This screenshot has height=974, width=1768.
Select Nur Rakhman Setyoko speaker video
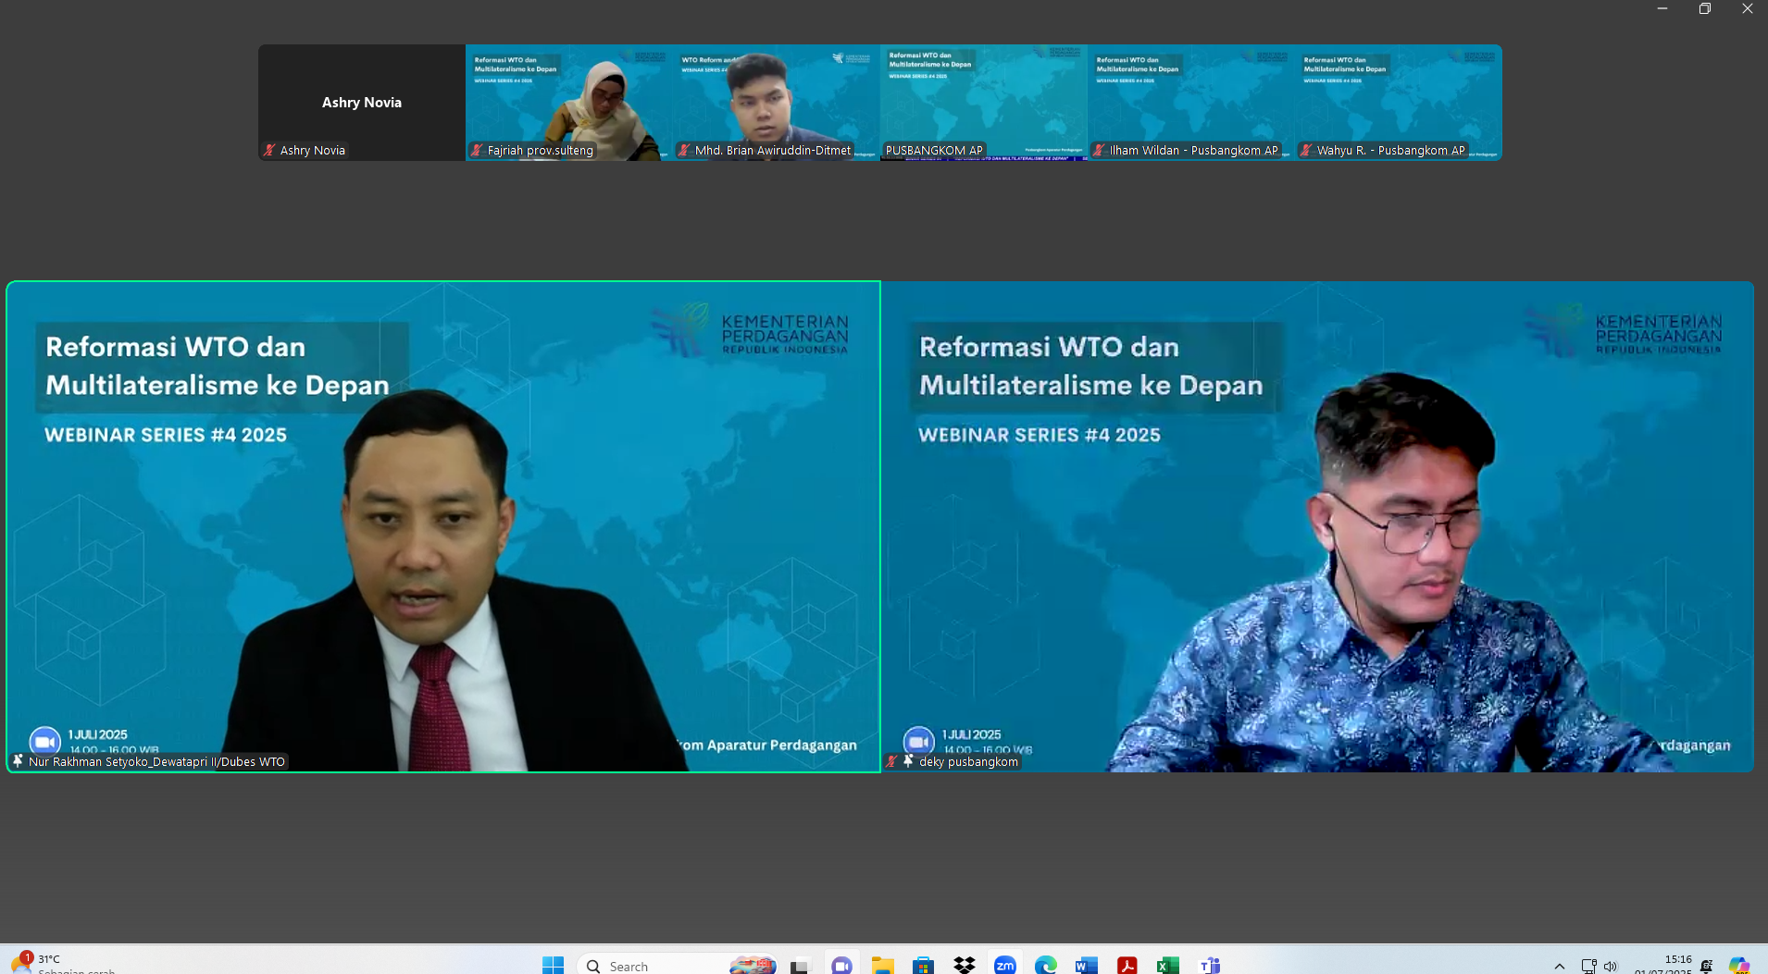pyautogui.click(x=443, y=526)
